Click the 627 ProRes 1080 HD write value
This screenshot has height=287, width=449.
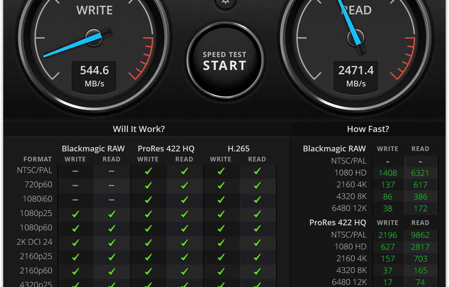click(388, 247)
